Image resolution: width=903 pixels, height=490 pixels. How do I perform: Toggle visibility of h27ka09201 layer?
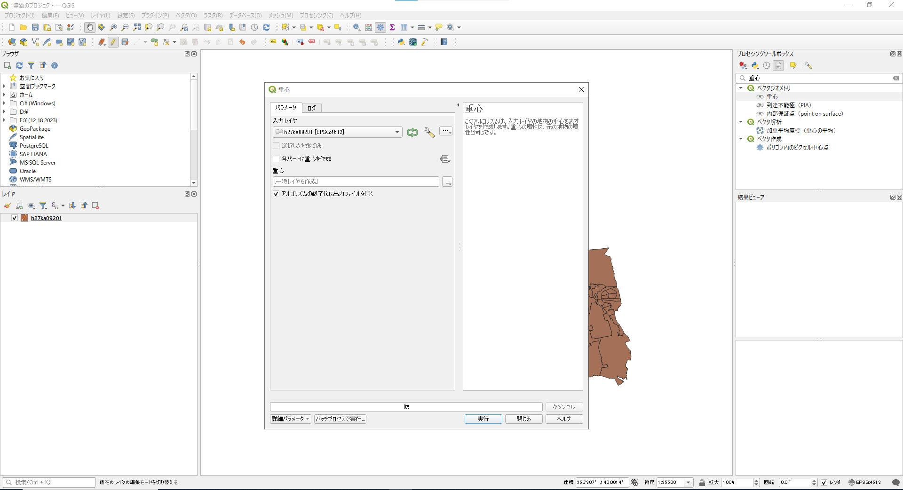click(15, 218)
